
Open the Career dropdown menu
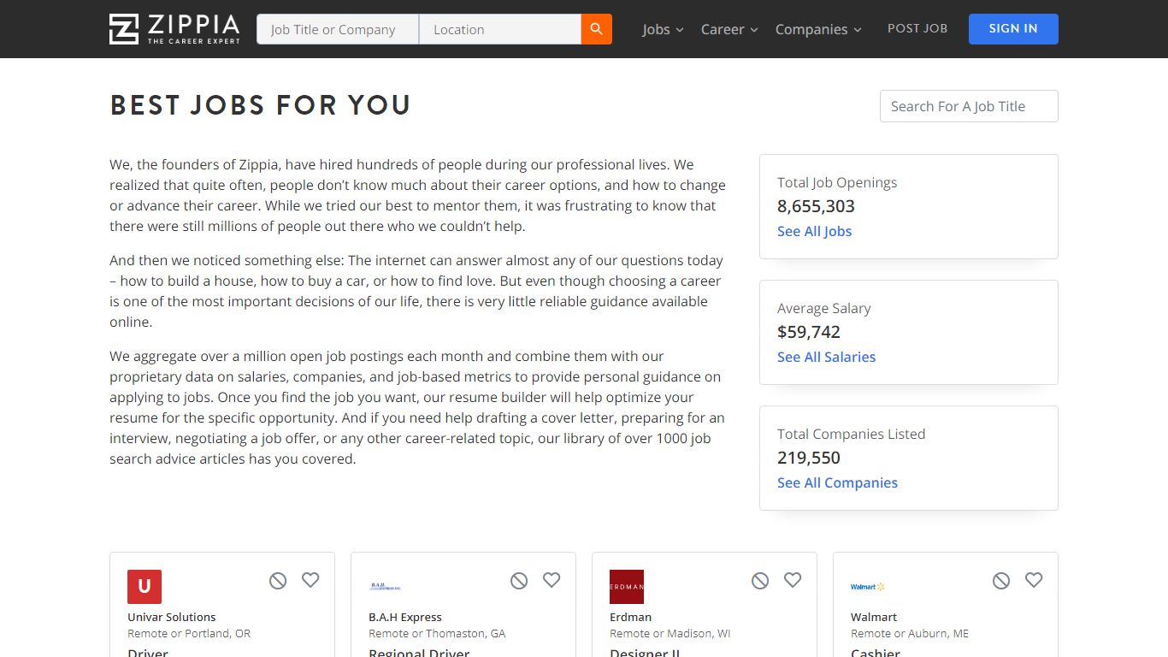729,29
